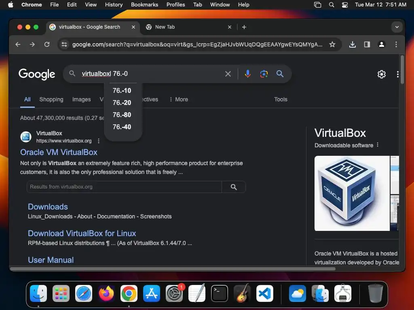Open more options beside virtualbox.org result
414x310 pixels.
[99, 141]
